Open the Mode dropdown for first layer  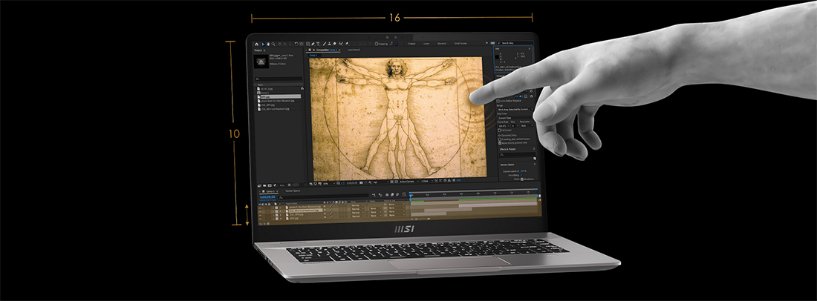[x=357, y=205]
